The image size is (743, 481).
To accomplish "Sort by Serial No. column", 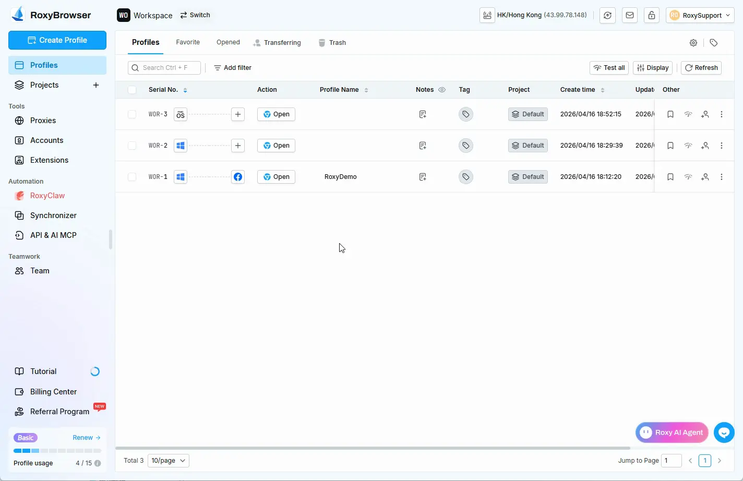I will 185,90.
